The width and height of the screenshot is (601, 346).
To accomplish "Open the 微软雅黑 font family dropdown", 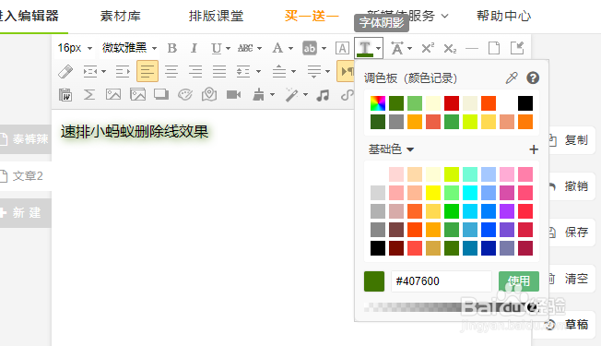I will coord(130,48).
